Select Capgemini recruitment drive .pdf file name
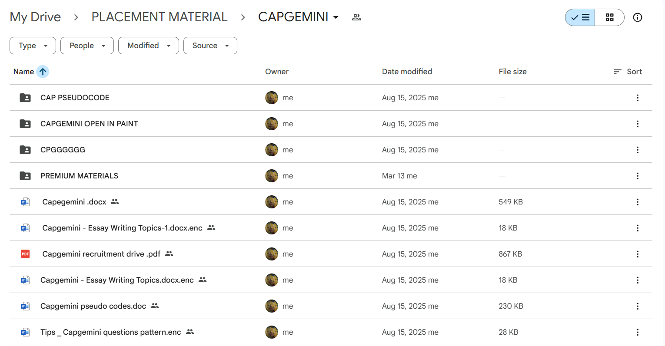 [x=101, y=254]
